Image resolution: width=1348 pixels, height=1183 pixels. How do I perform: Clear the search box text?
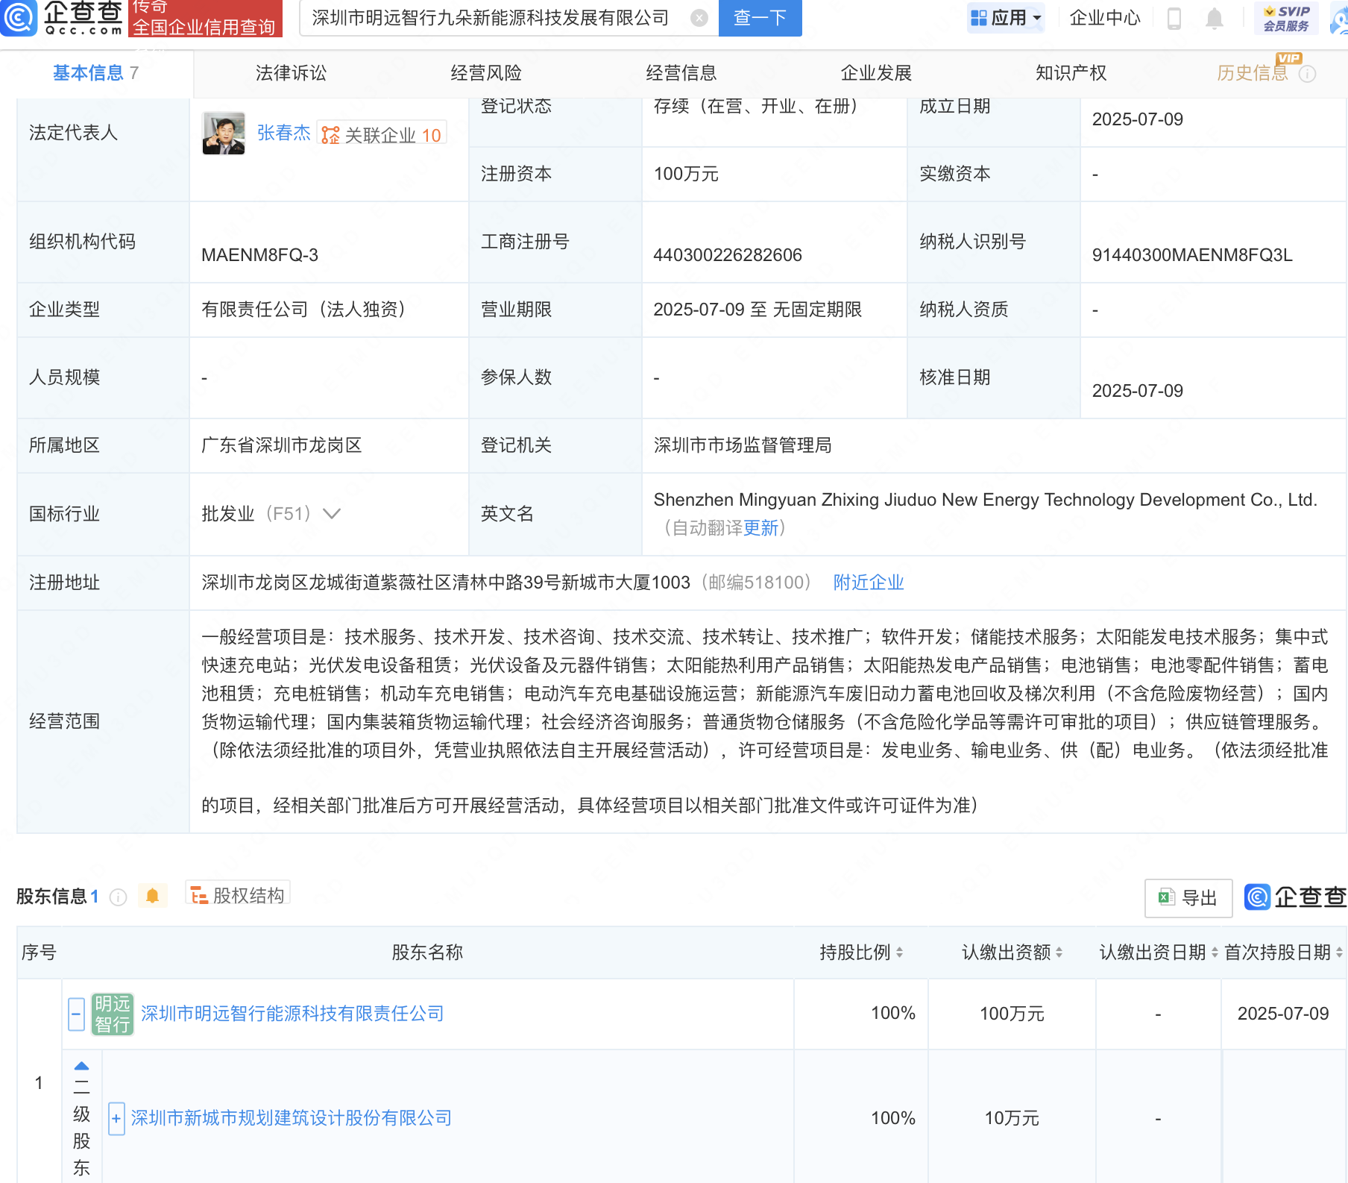click(699, 18)
